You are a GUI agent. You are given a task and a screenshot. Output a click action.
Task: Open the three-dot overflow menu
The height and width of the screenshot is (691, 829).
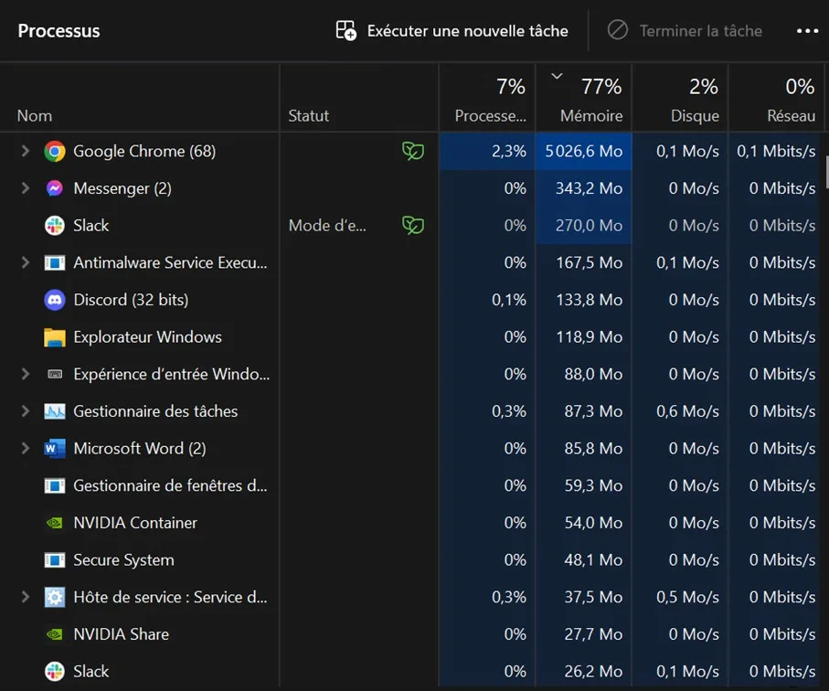pyautogui.click(x=808, y=30)
